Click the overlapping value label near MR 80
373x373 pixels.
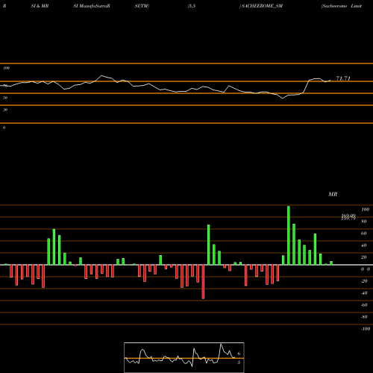(348, 217)
